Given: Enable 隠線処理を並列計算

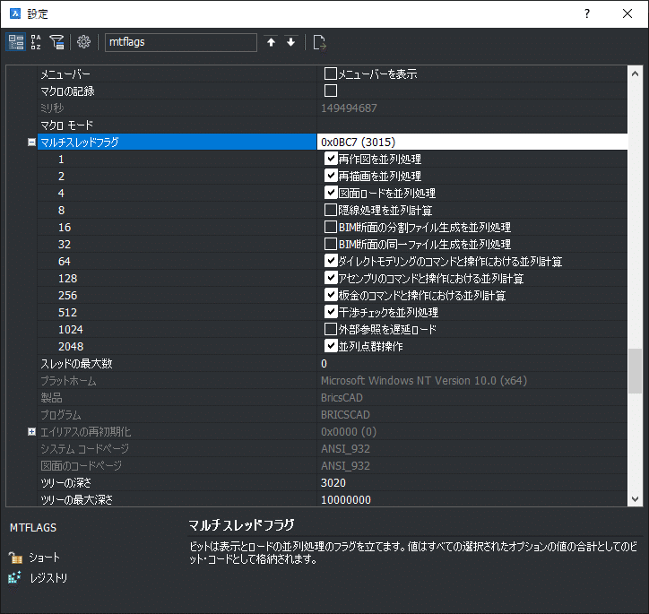Looking at the screenshot, I should pyautogui.click(x=330, y=210).
